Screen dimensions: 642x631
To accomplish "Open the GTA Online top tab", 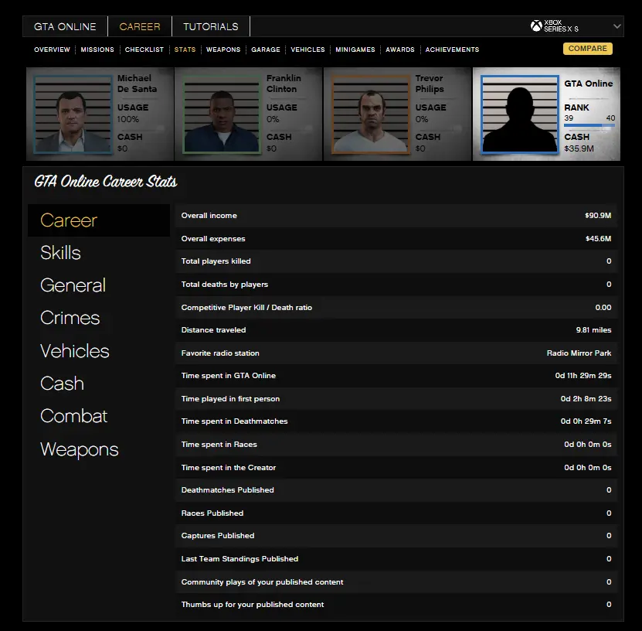I will pyautogui.click(x=65, y=26).
